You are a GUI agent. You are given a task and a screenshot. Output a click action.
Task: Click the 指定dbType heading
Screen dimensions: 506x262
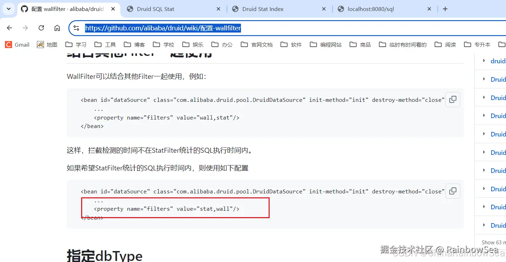click(x=105, y=256)
